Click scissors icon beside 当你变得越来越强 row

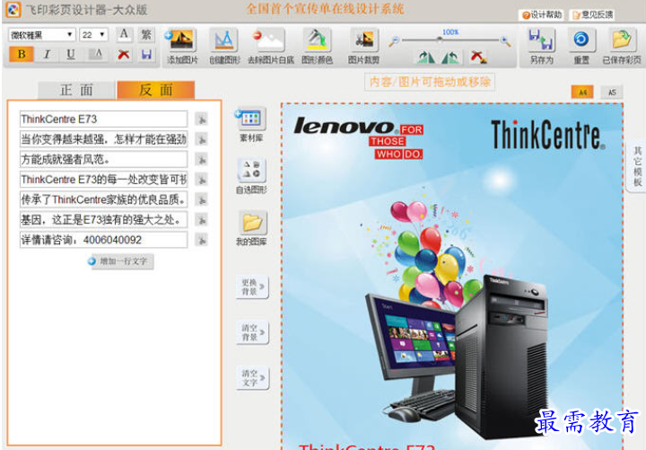[x=202, y=139]
